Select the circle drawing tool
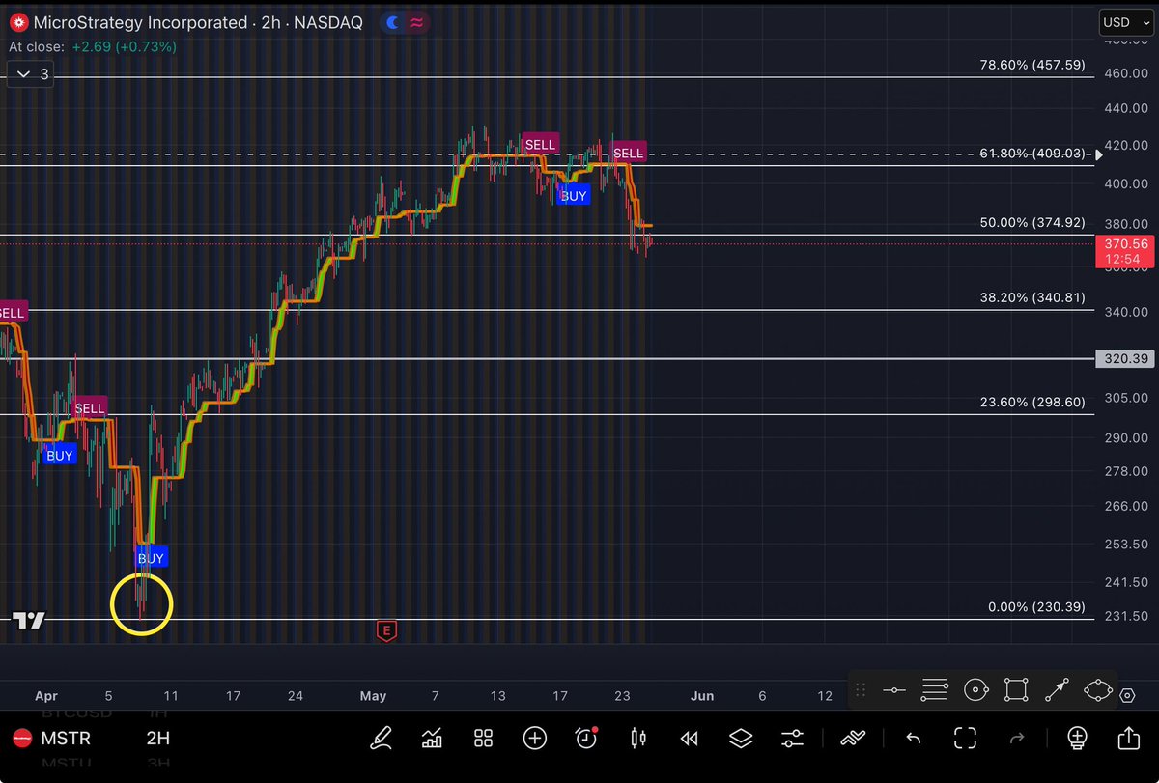The height and width of the screenshot is (783, 1159). 976,690
